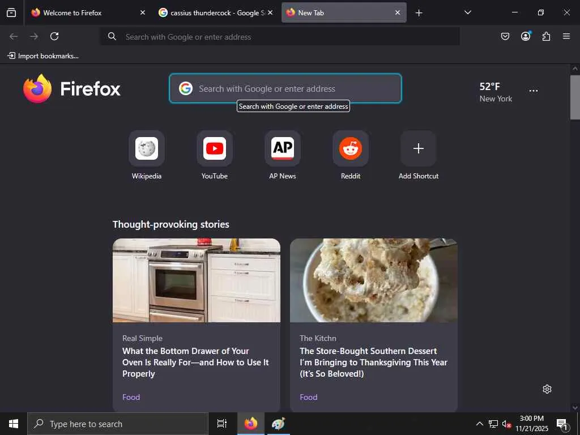
Task: Close the New Tab tab
Action: click(x=397, y=12)
